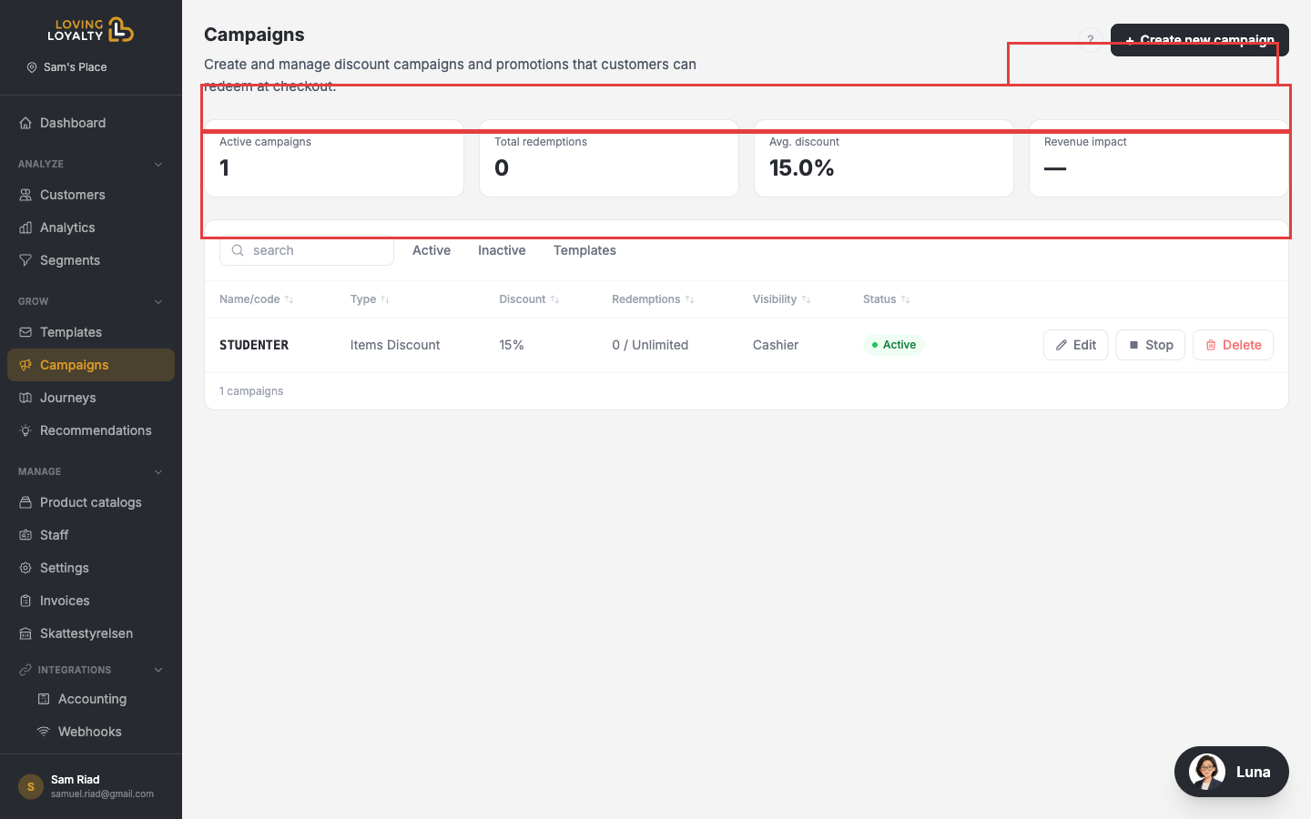Click the STUDENTER campaign name
The height and width of the screenshot is (819, 1311).
(x=254, y=345)
